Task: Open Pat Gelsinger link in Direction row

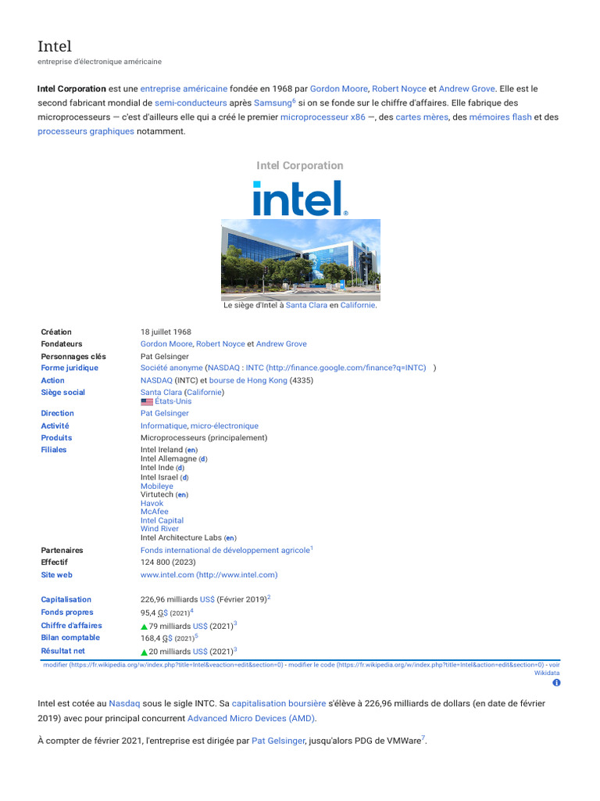Action: coord(164,413)
